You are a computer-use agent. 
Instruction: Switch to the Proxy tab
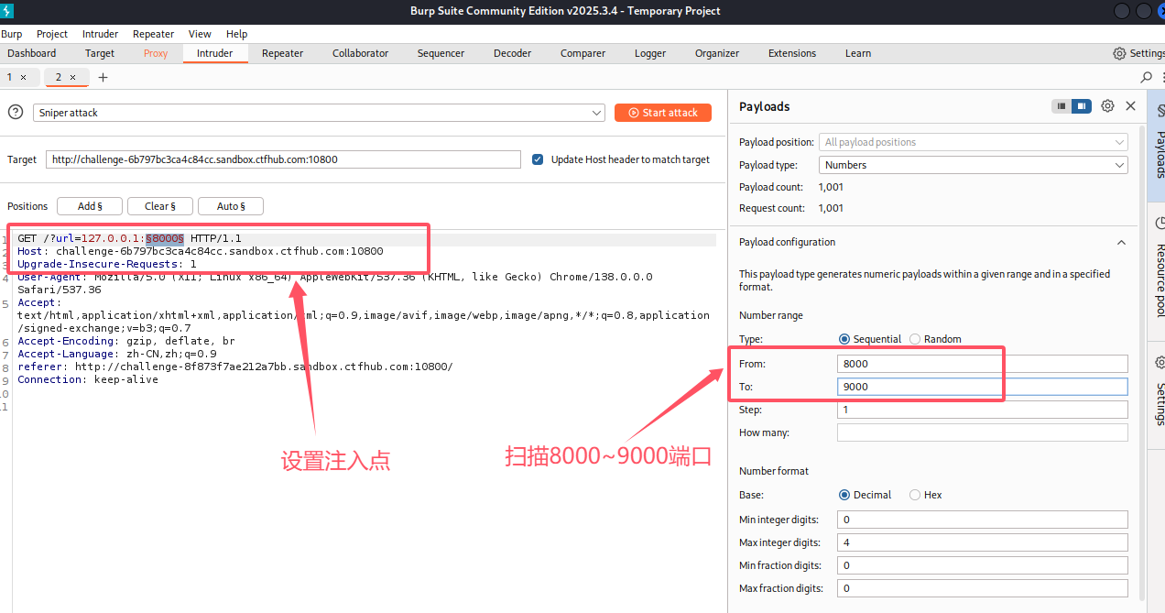(156, 53)
